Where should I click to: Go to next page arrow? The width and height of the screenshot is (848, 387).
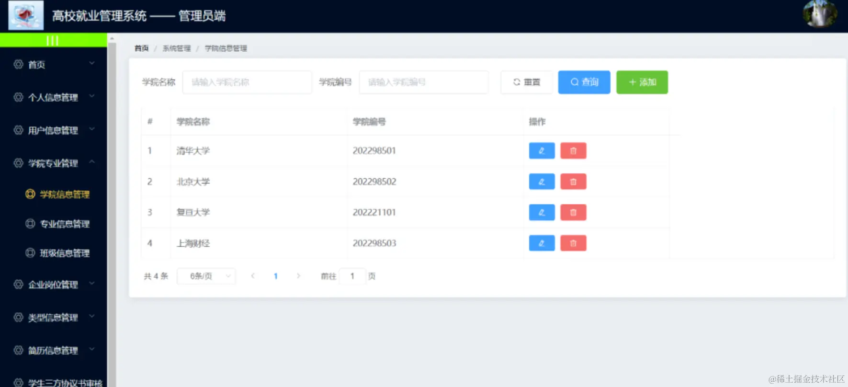pyautogui.click(x=298, y=276)
